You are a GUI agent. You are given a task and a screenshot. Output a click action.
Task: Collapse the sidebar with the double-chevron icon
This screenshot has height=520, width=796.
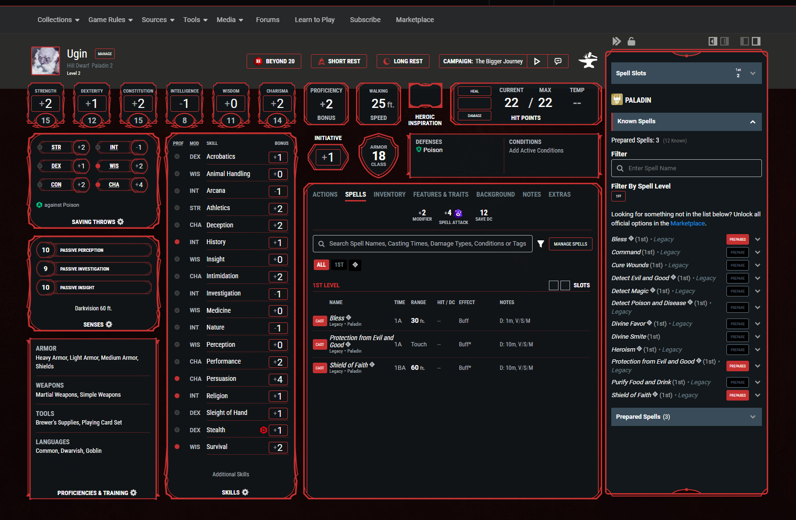pos(617,41)
